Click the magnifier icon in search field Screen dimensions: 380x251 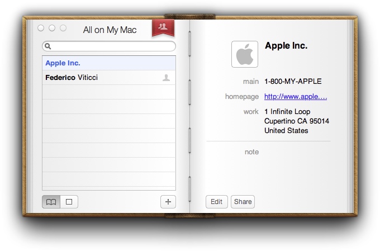pos(47,46)
